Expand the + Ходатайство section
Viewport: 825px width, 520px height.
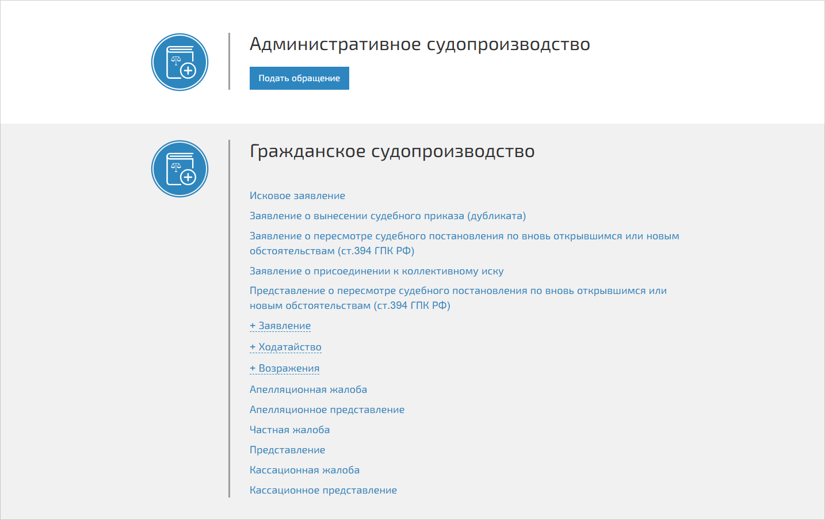click(x=285, y=347)
